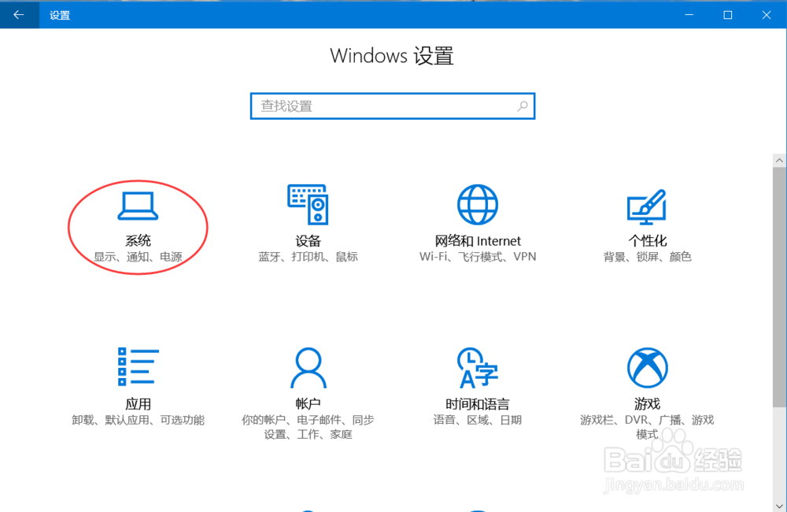Screen dimensions: 787x512
Task: Click into the 查找设置 search box
Action: click(393, 106)
